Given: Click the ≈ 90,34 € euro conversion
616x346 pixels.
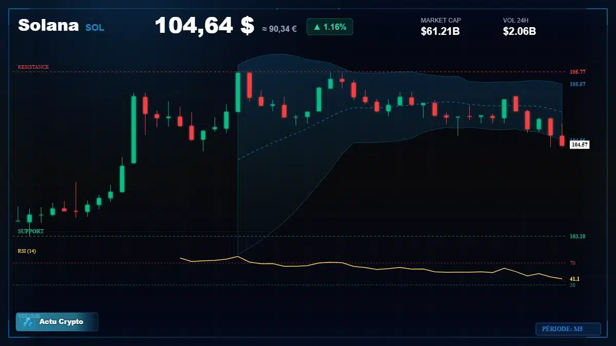Looking at the screenshot, I should [279, 29].
